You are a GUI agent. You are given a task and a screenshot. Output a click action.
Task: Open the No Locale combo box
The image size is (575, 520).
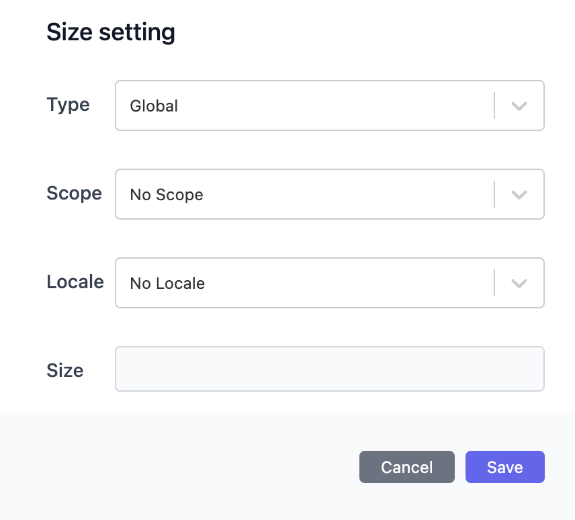(330, 283)
